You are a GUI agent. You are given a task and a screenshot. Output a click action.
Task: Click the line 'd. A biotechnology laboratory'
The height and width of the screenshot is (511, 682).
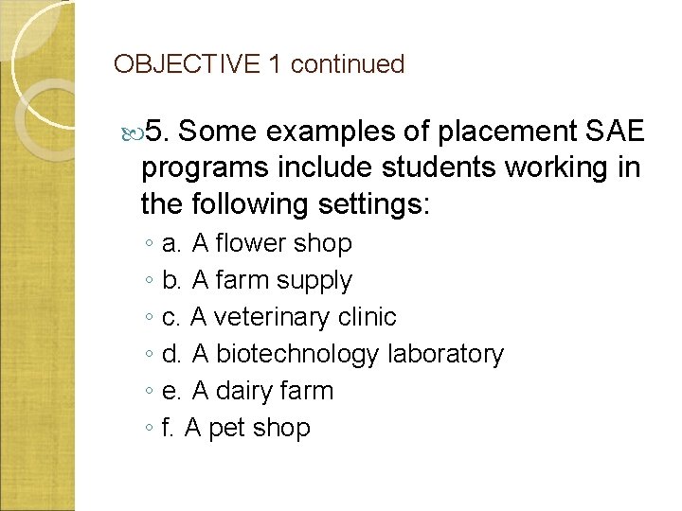(x=332, y=354)
